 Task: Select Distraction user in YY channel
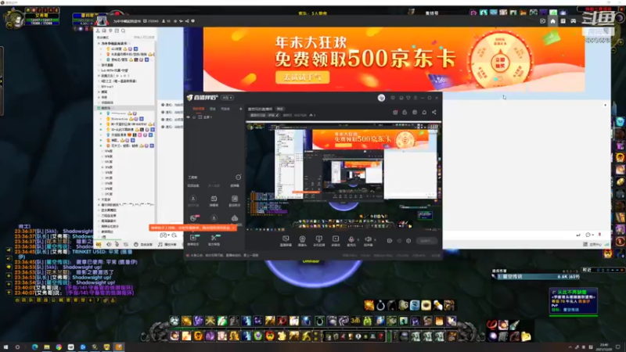coord(120,119)
